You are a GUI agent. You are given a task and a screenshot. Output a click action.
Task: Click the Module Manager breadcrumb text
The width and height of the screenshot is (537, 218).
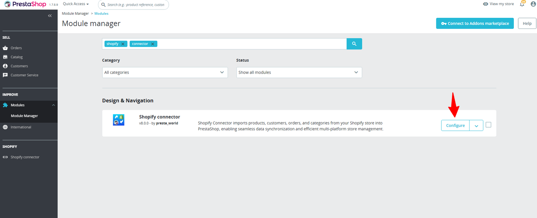tap(75, 14)
